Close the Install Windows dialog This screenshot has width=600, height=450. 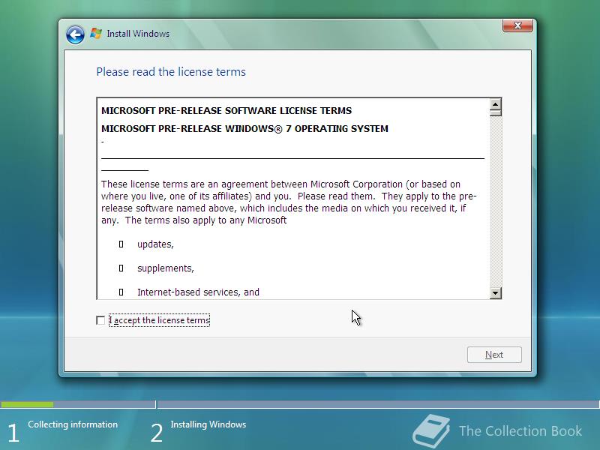pyautogui.click(x=517, y=25)
